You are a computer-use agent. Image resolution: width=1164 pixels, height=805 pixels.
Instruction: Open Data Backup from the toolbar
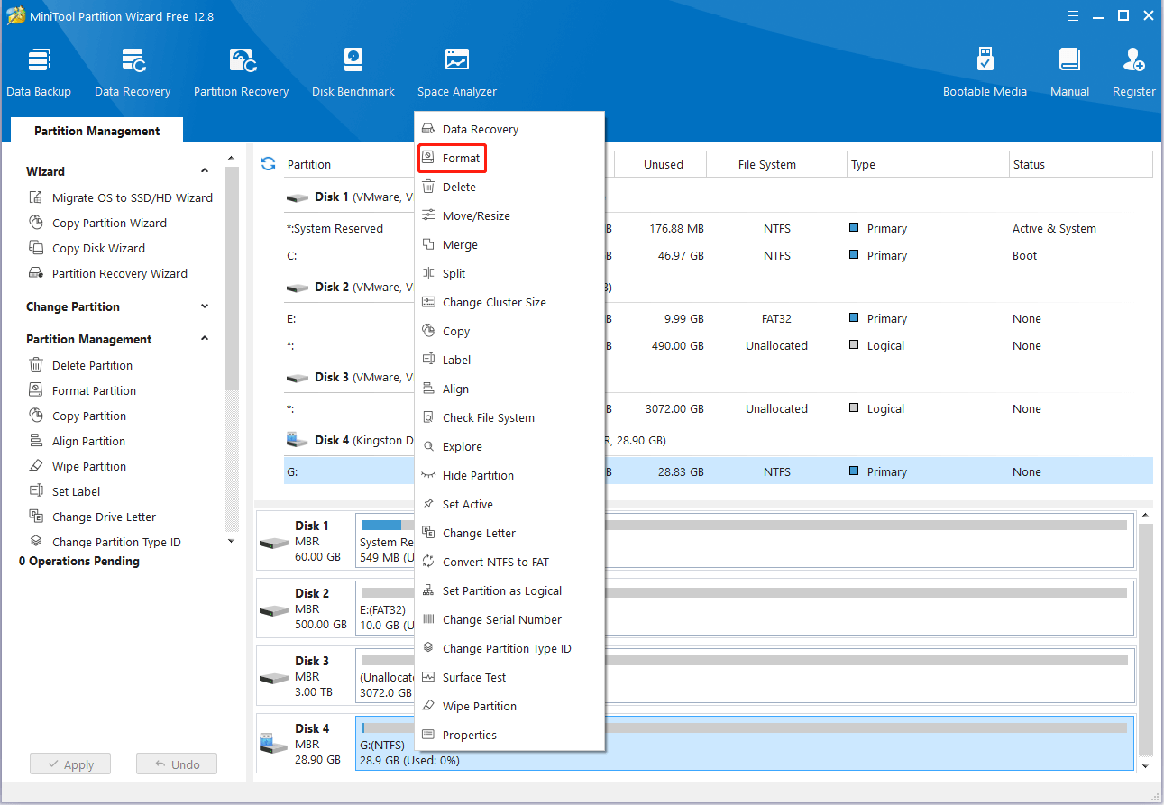pos(39,72)
